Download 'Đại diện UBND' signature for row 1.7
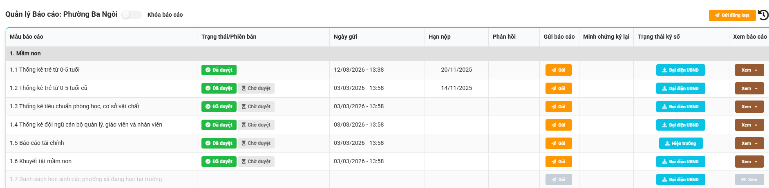Screen dimensions: 769x188 coord(681,179)
